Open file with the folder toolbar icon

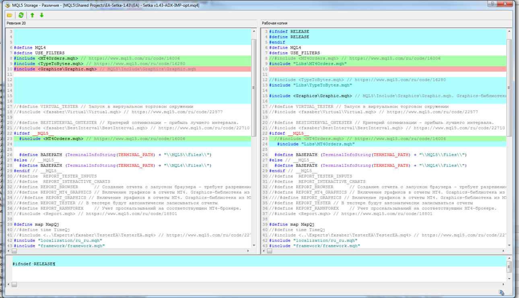click(10, 15)
